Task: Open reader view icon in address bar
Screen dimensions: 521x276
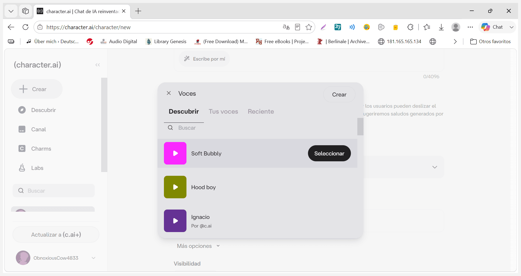Action: tap(298, 27)
